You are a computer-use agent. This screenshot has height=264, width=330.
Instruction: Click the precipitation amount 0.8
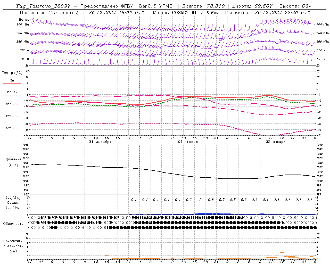pos(211,200)
